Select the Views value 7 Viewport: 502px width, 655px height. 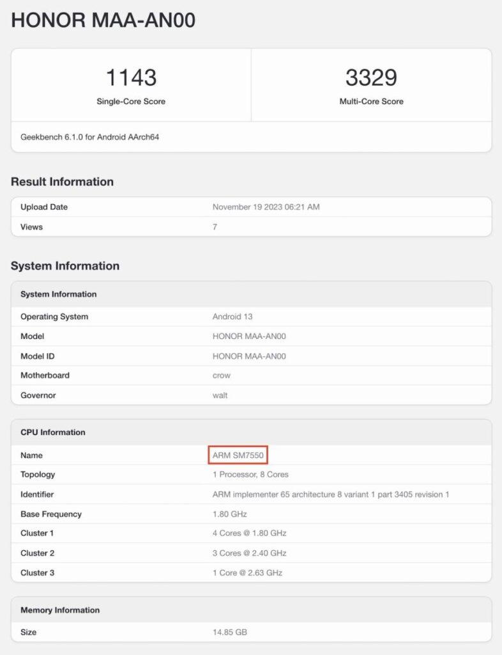[215, 227]
